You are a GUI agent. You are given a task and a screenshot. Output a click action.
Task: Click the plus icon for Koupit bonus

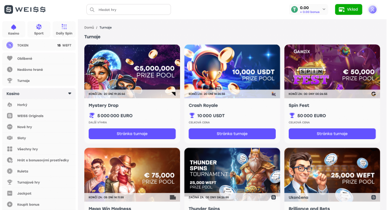[x=10, y=204]
